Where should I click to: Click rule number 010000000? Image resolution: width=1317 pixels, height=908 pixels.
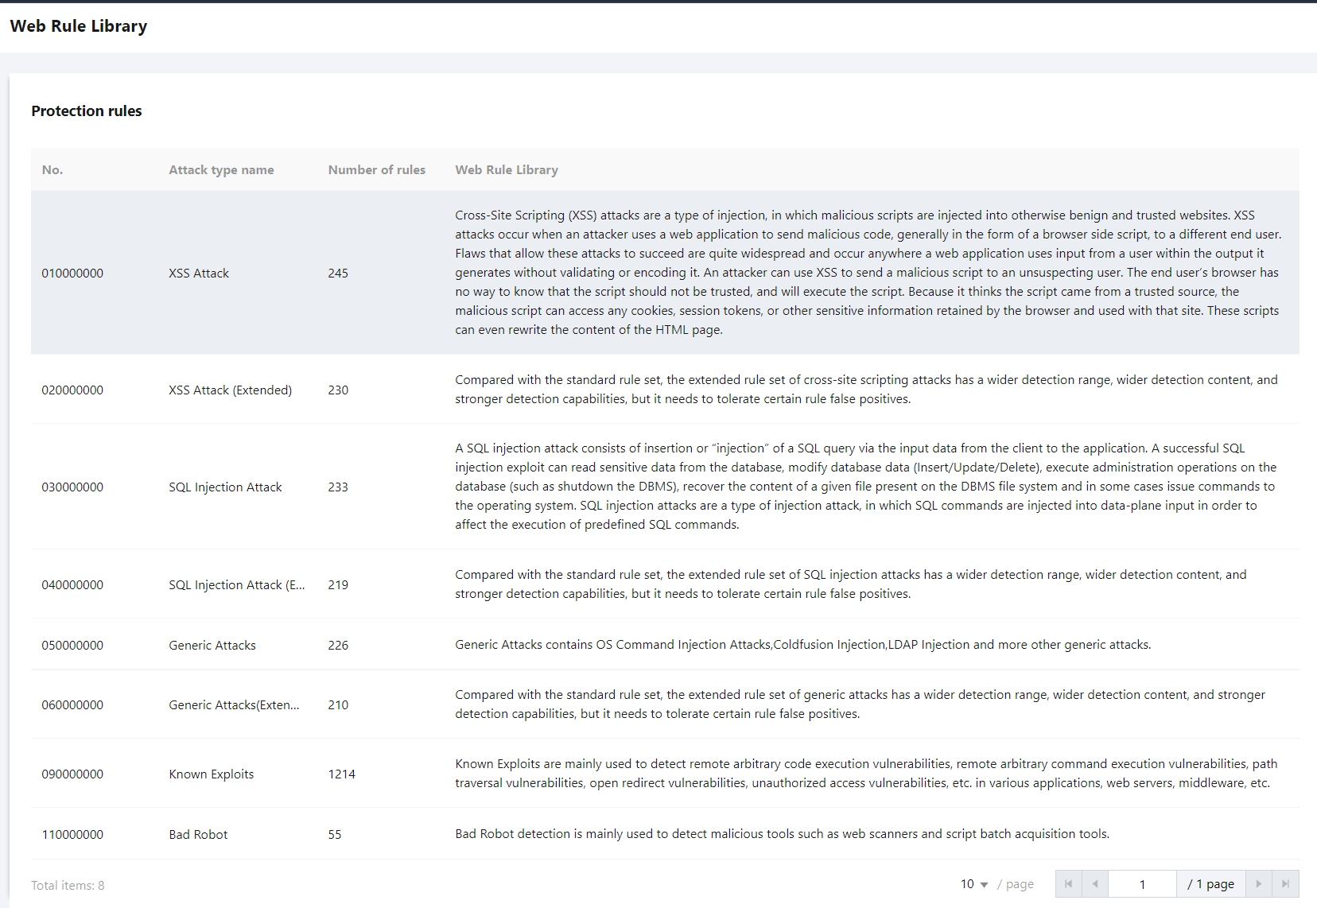click(x=72, y=273)
